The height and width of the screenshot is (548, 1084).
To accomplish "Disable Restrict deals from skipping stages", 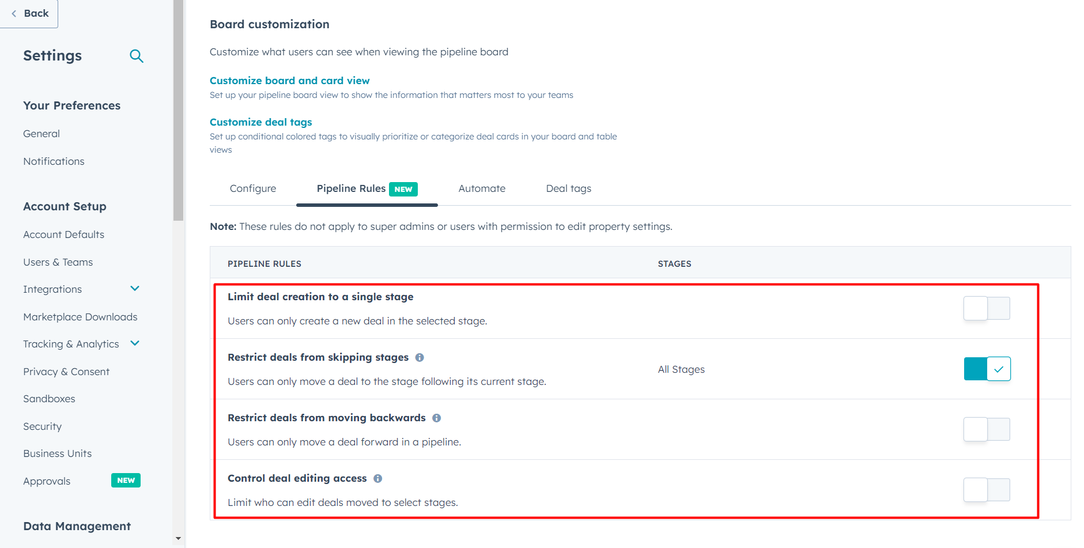I will pos(987,369).
